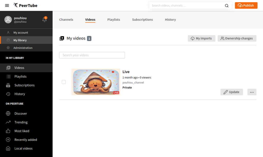This screenshot has height=157, width=263.
Task: Open Most liked via thumbs-up icon
Action: (x=8, y=131)
